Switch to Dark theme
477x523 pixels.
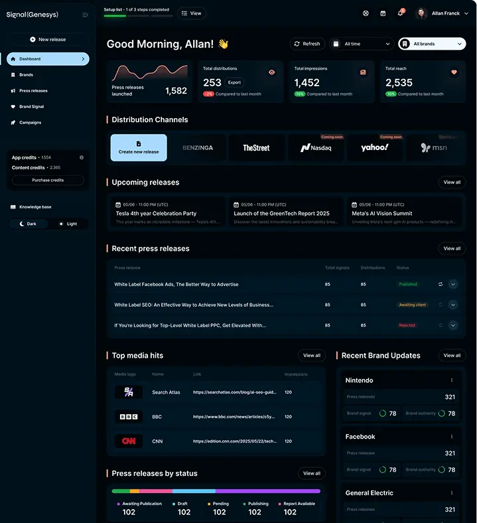pos(28,224)
